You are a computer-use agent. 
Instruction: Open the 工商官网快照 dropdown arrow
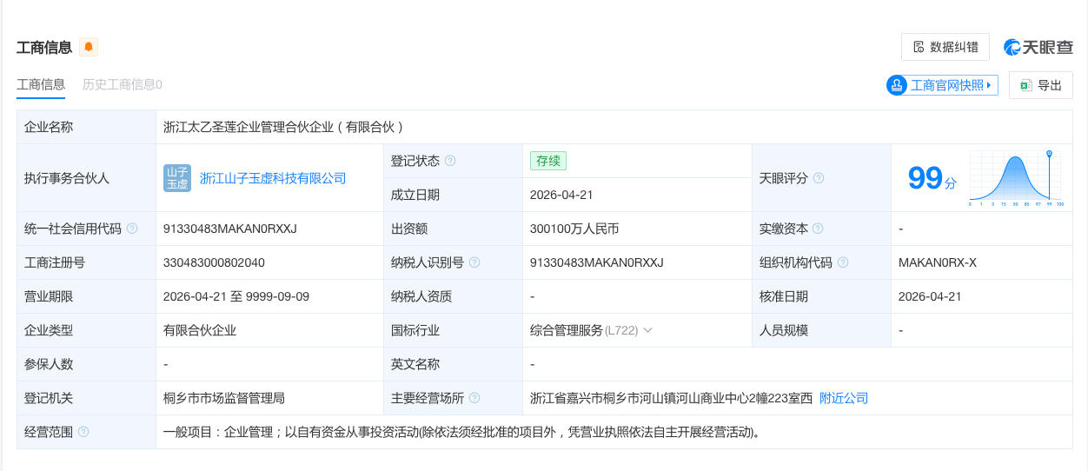click(x=990, y=85)
